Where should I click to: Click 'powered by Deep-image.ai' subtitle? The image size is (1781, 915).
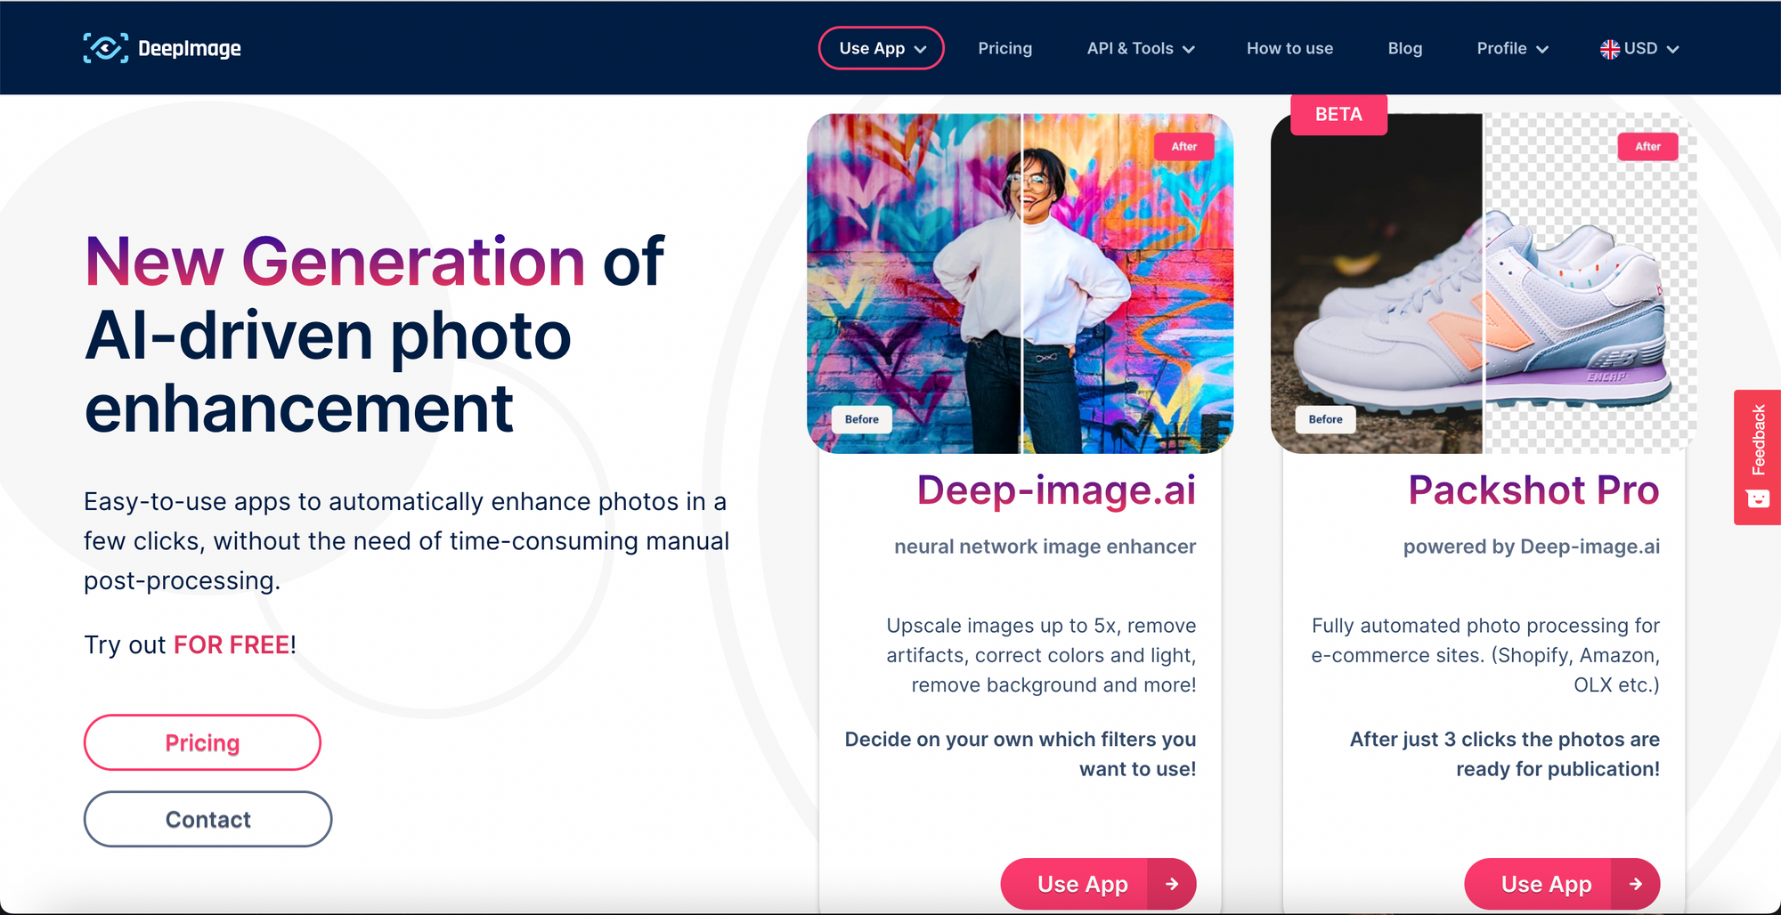click(x=1532, y=547)
